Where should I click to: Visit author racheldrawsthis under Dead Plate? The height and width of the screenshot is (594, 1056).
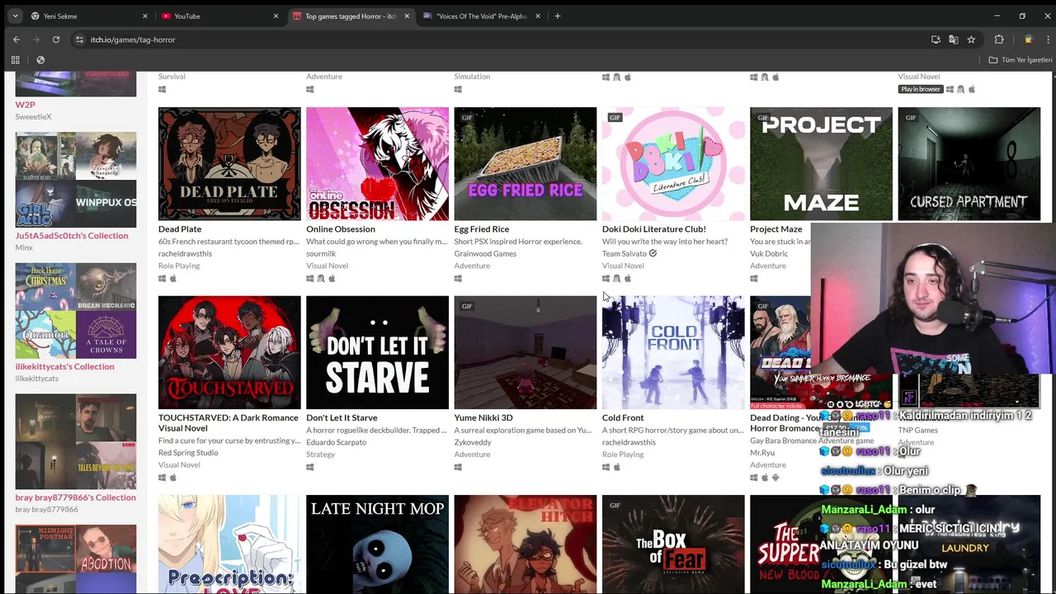pyautogui.click(x=185, y=253)
